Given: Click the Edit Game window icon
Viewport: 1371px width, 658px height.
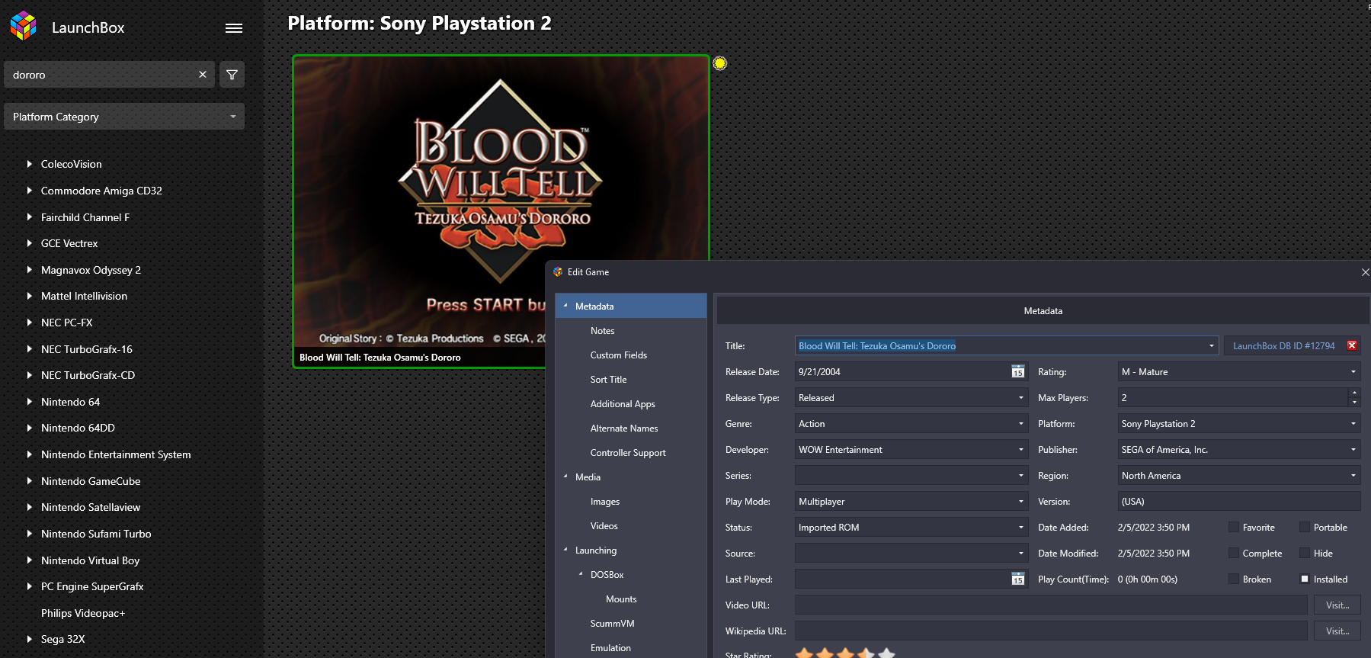Looking at the screenshot, I should coord(558,272).
